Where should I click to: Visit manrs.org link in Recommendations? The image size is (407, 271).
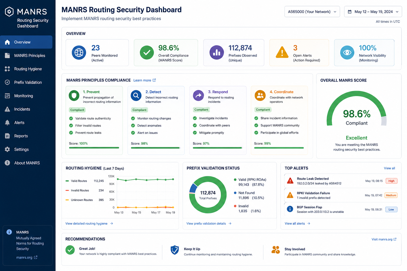[384, 239]
